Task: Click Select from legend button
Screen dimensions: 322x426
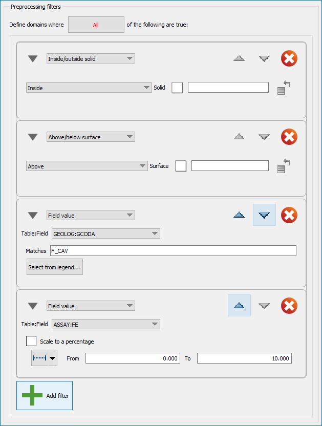Action: (55, 267)
